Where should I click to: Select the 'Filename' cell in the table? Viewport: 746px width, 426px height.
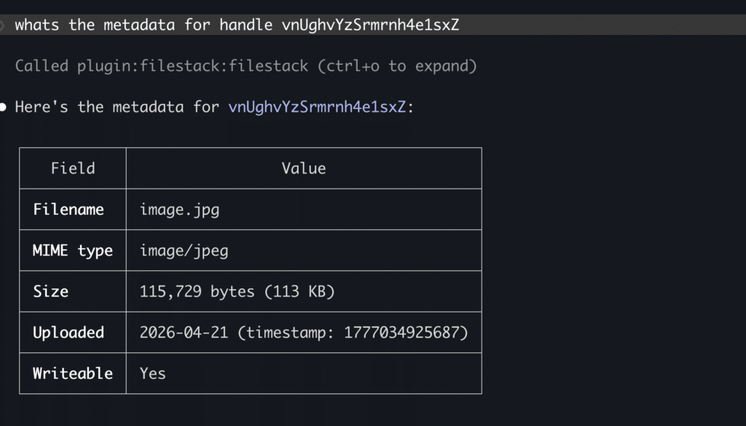68,210
